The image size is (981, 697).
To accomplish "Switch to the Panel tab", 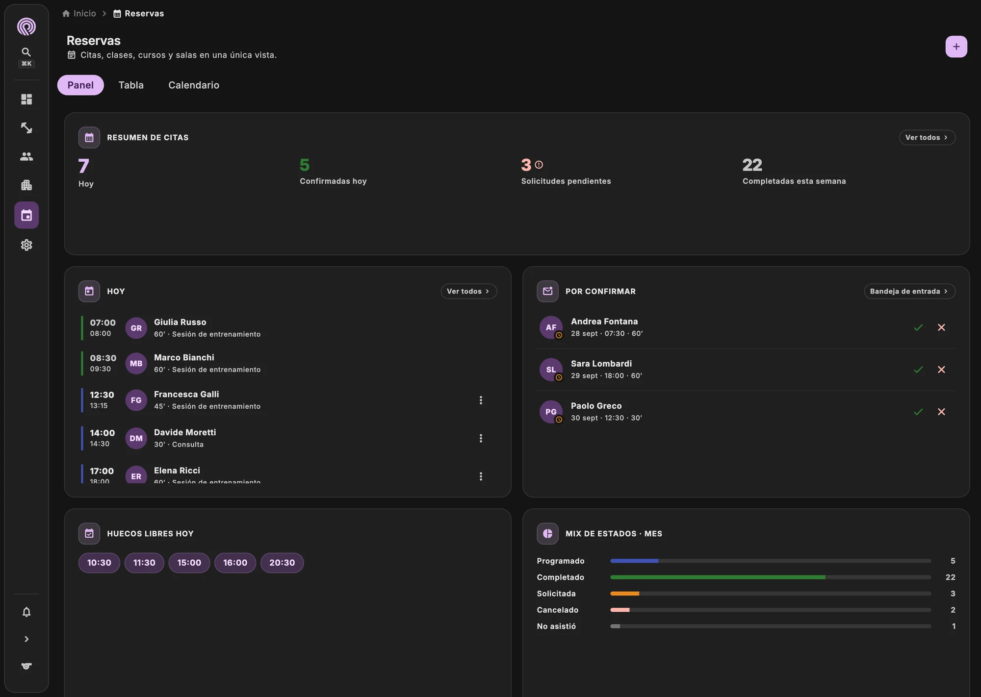I will click(x=80, y=85).
